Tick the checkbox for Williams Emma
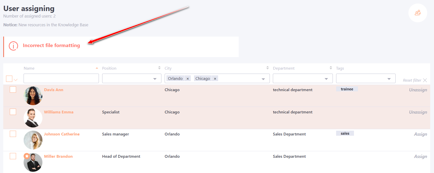 tap(13, 112)
